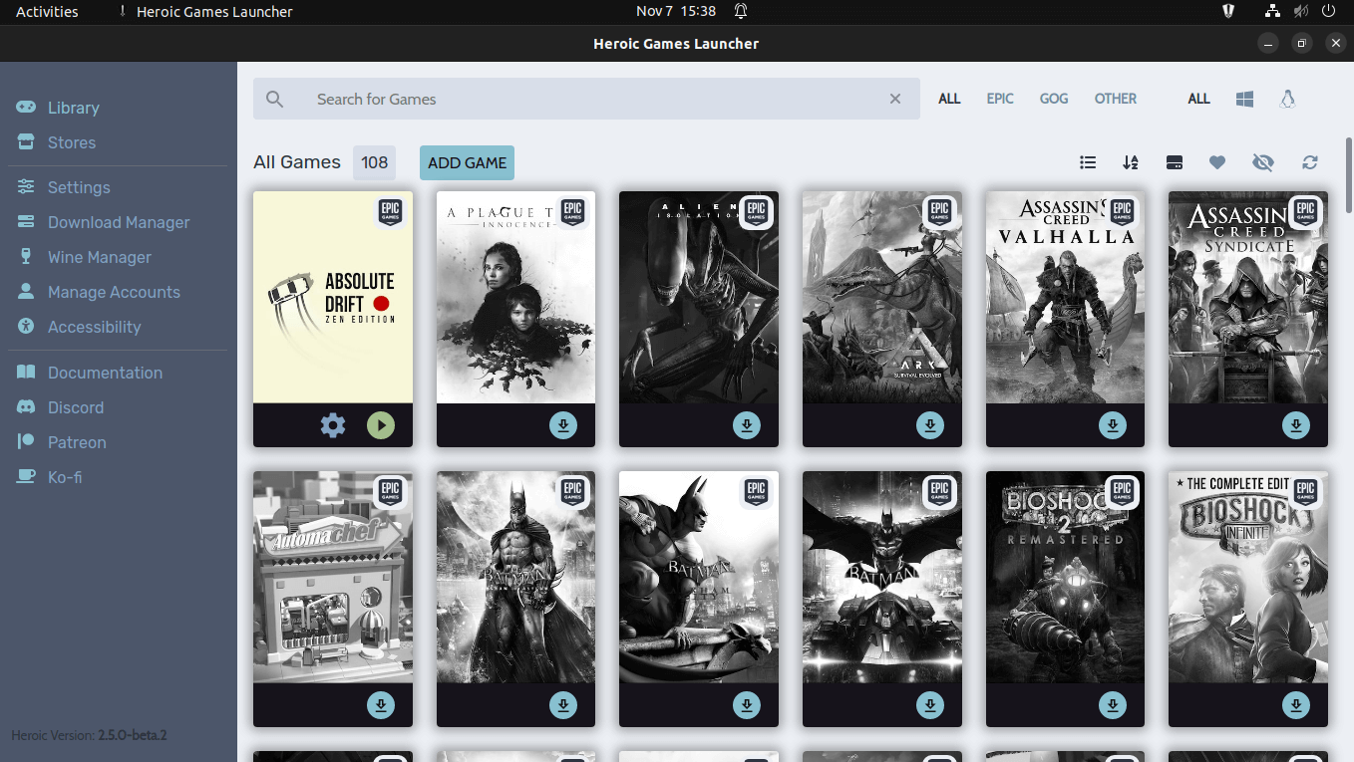
Task: Show favorite games only
Action: click(x=1216, y=162)
